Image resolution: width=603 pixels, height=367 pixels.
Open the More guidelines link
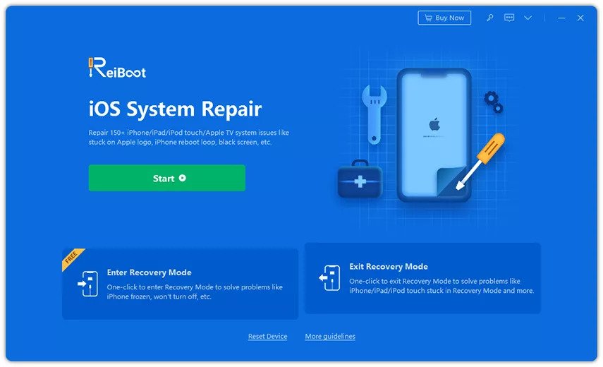(x=330, y=336)
